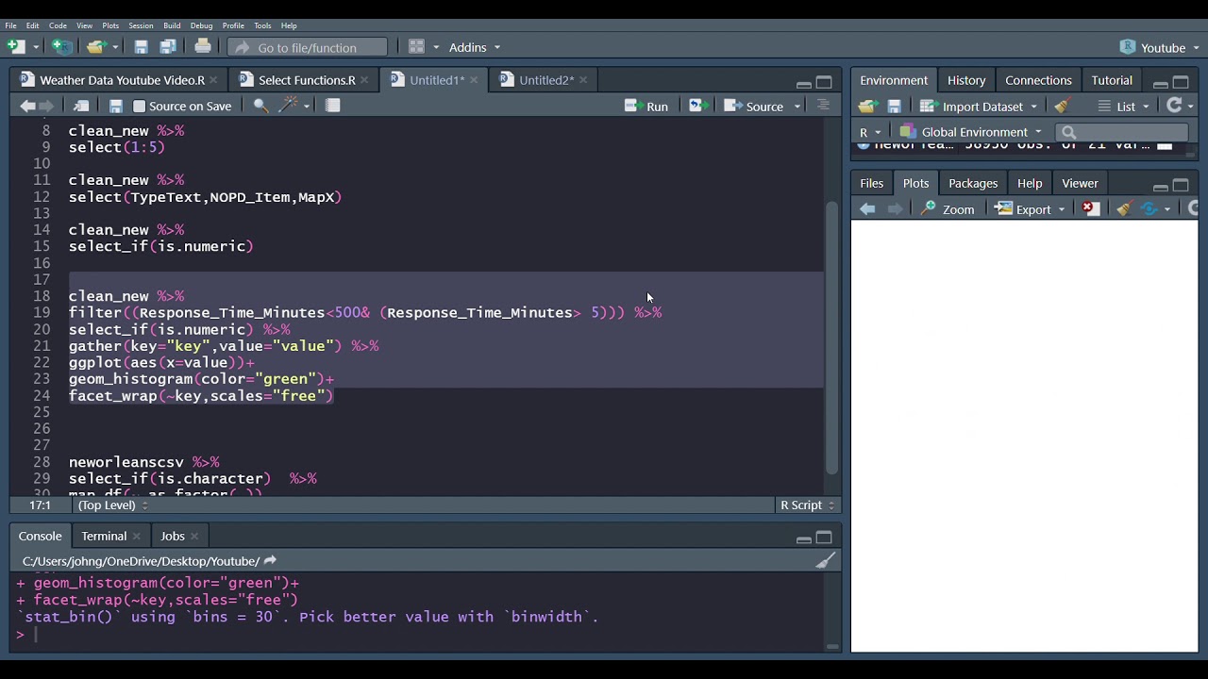Click the Compile Report notebook icon

point(333,106)
